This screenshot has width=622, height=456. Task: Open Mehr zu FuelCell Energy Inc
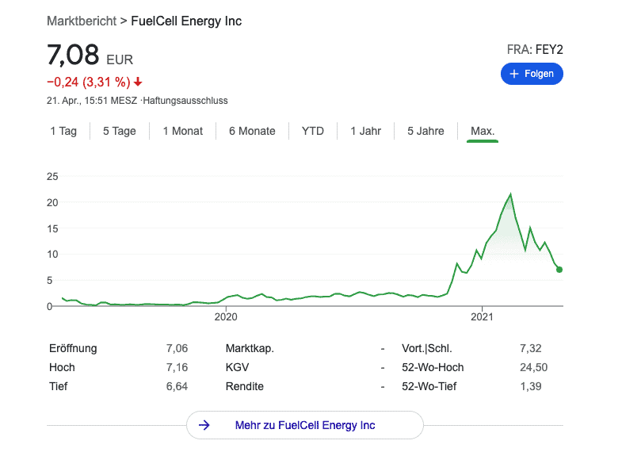pyautogui.click(x=305, y=425)
